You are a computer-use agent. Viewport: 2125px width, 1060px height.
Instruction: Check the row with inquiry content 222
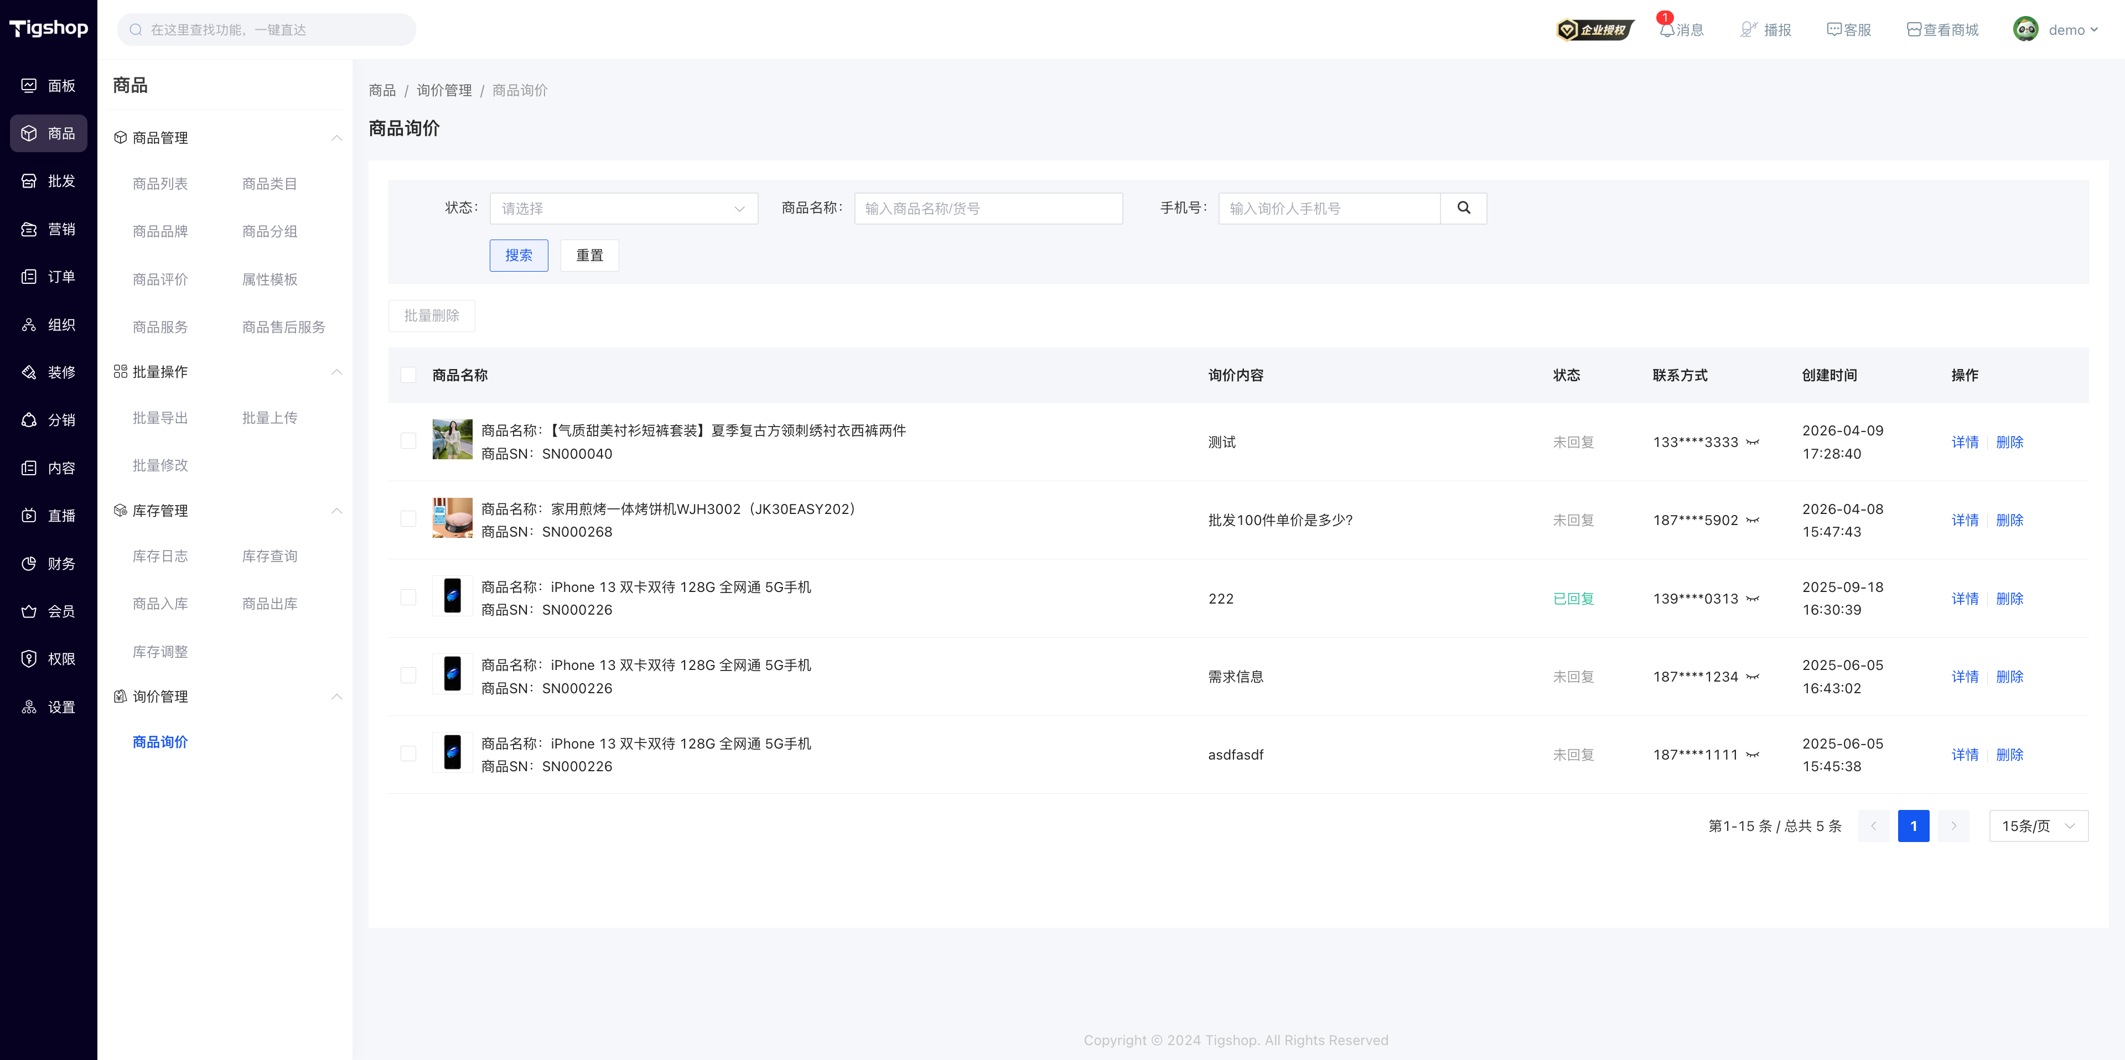408,598
